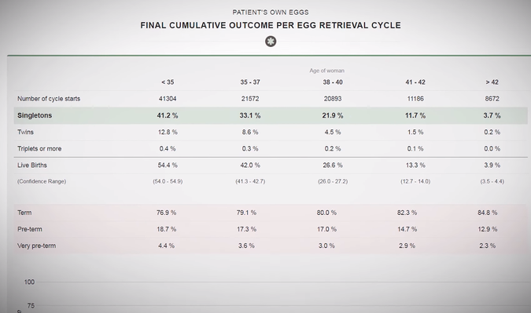
Task: Click the Confidence Range label
Action: point(42,181)
